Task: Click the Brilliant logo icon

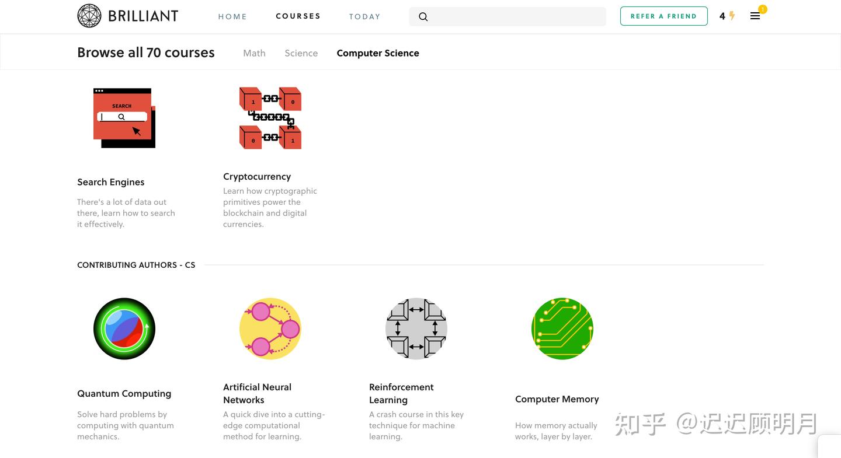Action: 89,16
